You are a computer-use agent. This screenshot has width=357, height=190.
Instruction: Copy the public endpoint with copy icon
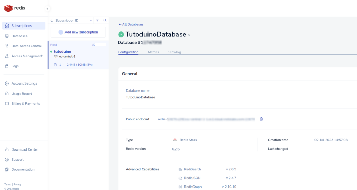261,119
